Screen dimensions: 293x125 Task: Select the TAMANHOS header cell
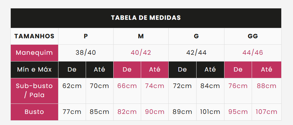pyautogui.click(x=34, y=36)
